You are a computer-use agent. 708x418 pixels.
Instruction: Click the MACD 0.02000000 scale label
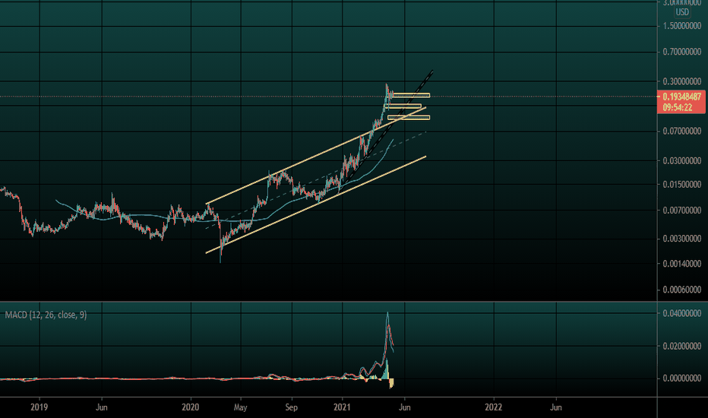point(682,346)
